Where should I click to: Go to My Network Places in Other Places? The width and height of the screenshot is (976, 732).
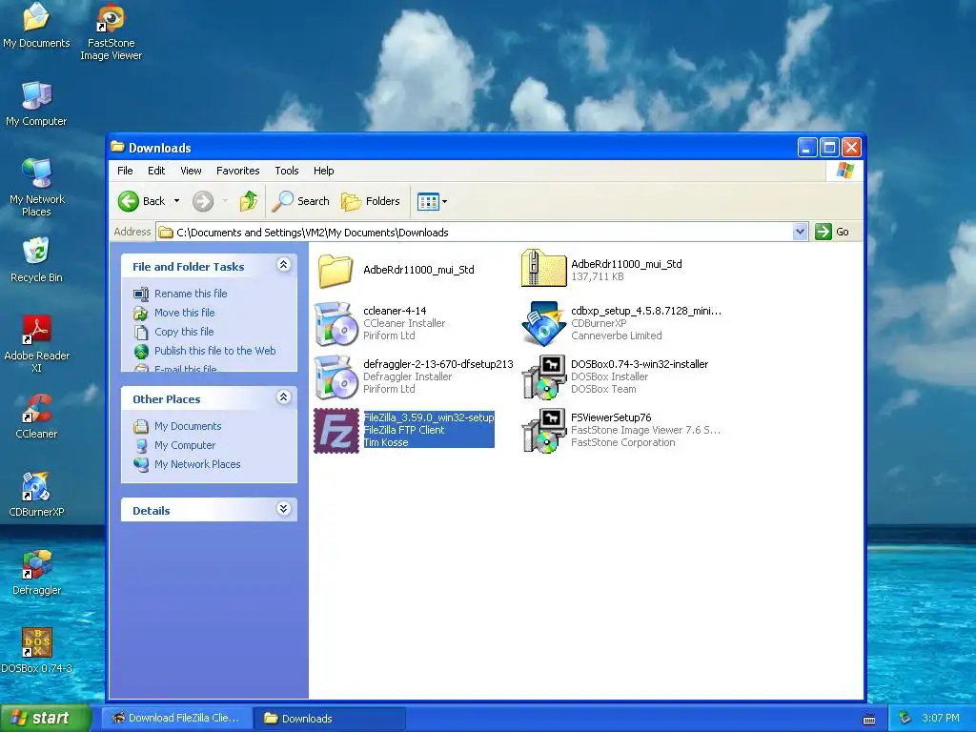pos(197,464)
